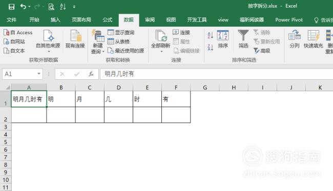Click 连接 in the connections group
This screenshot has width=333, height=191.
tap(181, 32)
